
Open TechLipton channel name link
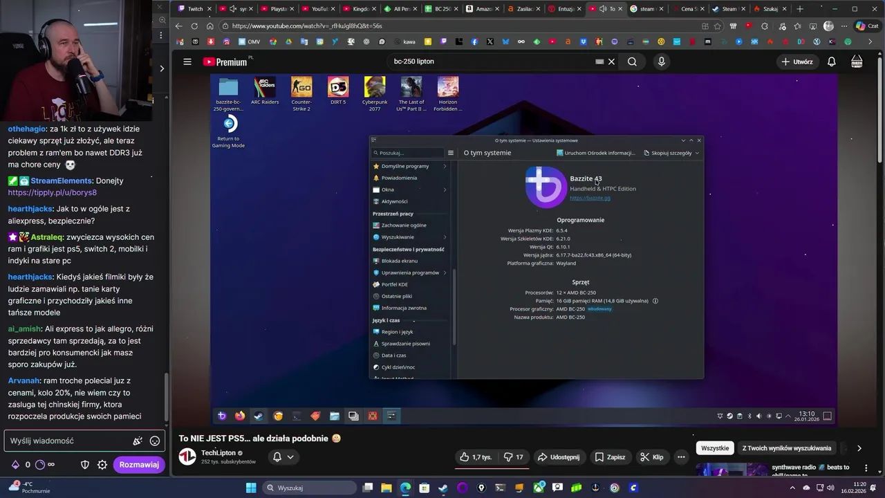[218, 453]
